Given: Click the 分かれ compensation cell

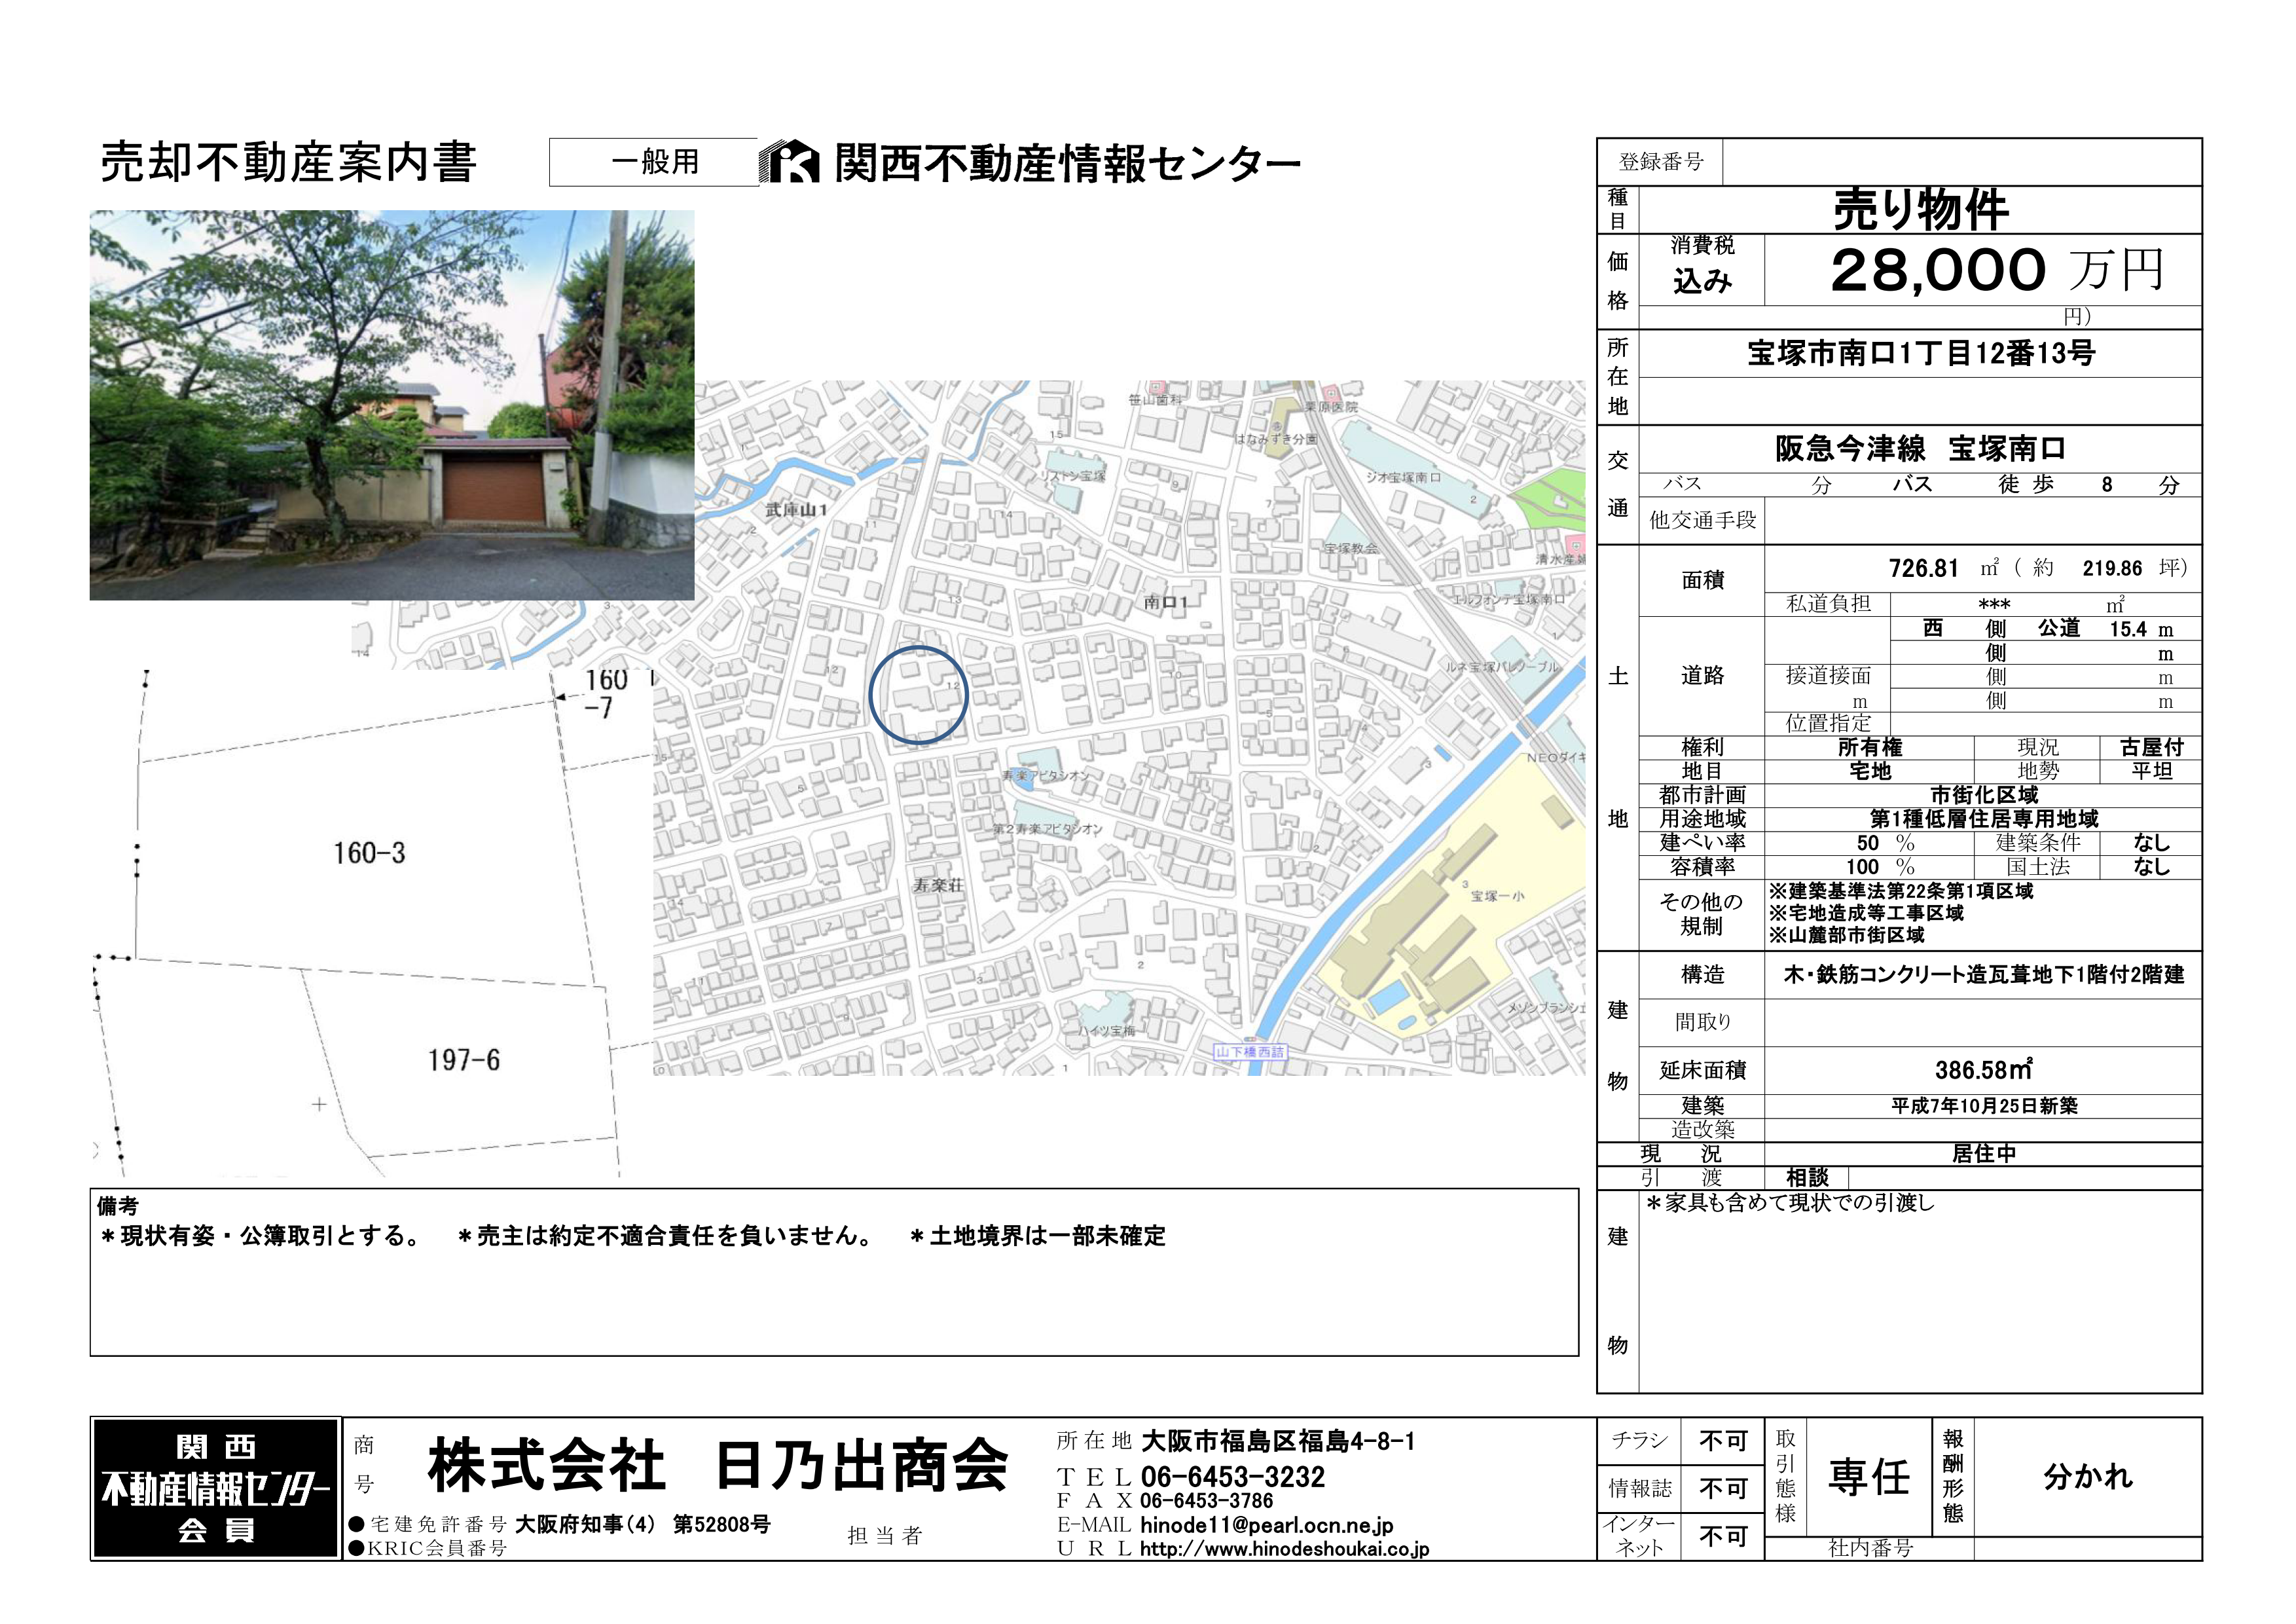Looking at the screenshot, I should pos(2087,1476).
